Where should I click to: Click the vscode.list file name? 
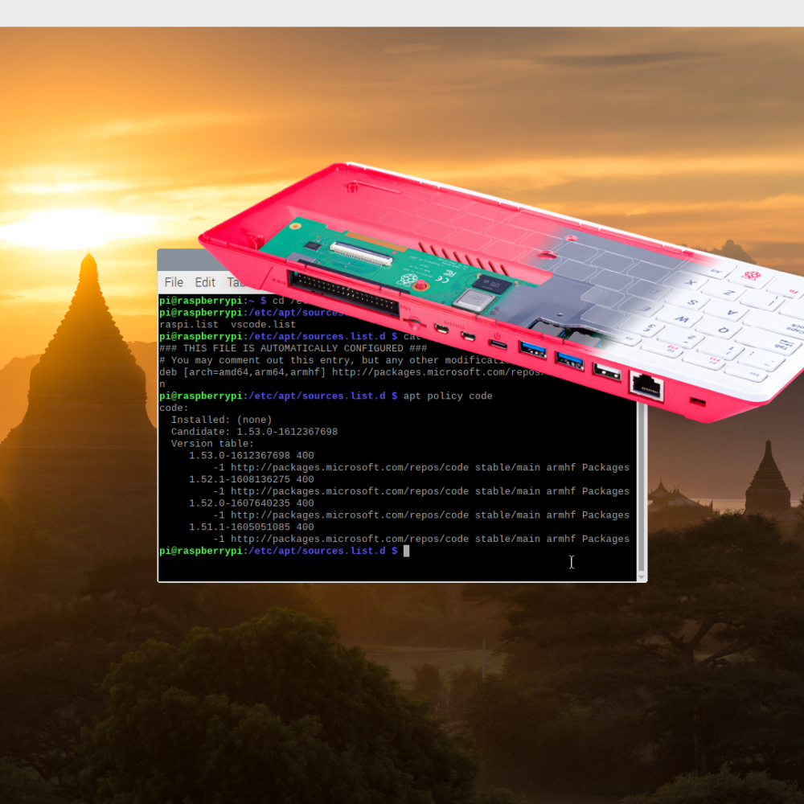(x=263, y=324)
